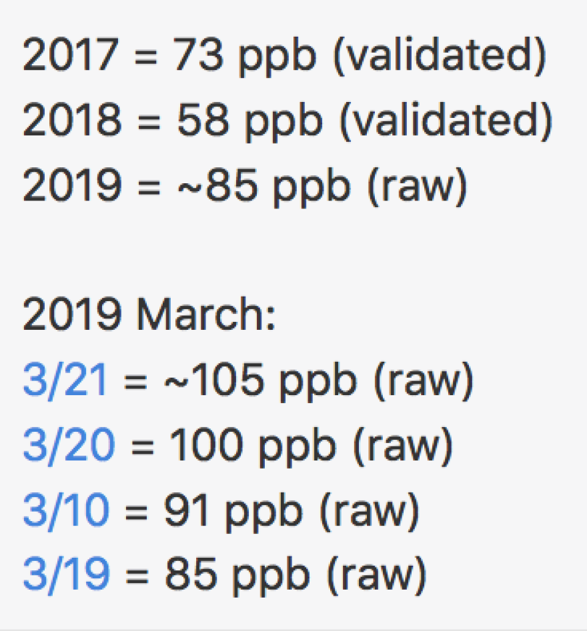Click the word validated on 2018 line
Viewport: 587px width, 631px height.
pyautogui.click(x=446, y=121)
